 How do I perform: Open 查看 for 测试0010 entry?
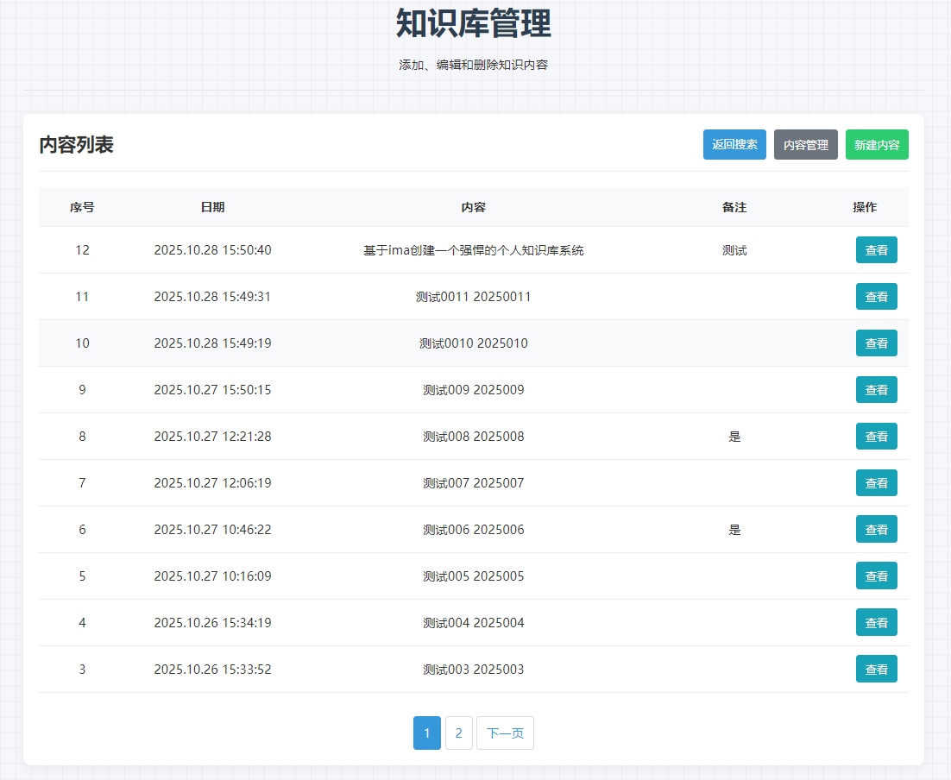point(876,343)
